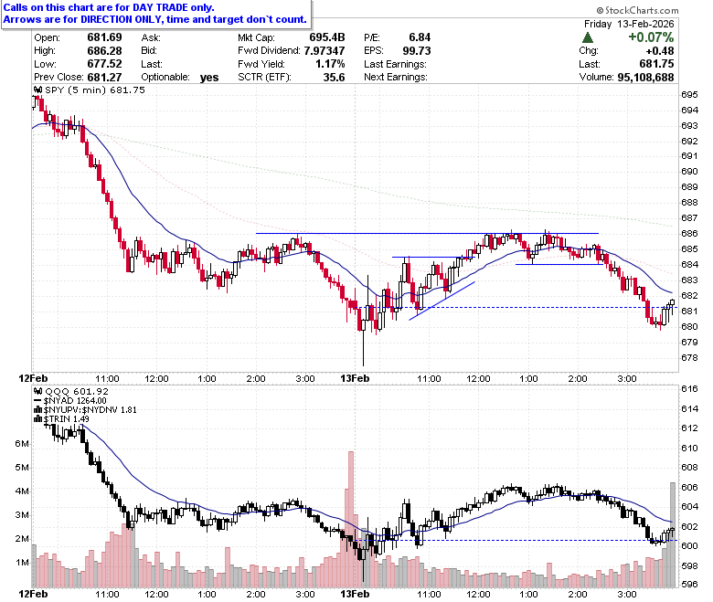
Task: Select the 3:00 label at far right of SPY axis
Action: point(626,378)
